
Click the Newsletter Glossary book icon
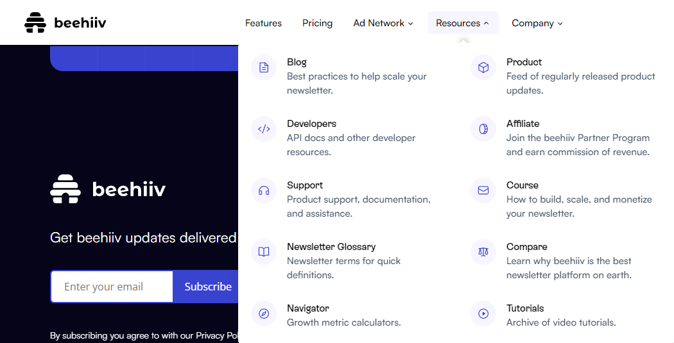click(x=264, y=252)
